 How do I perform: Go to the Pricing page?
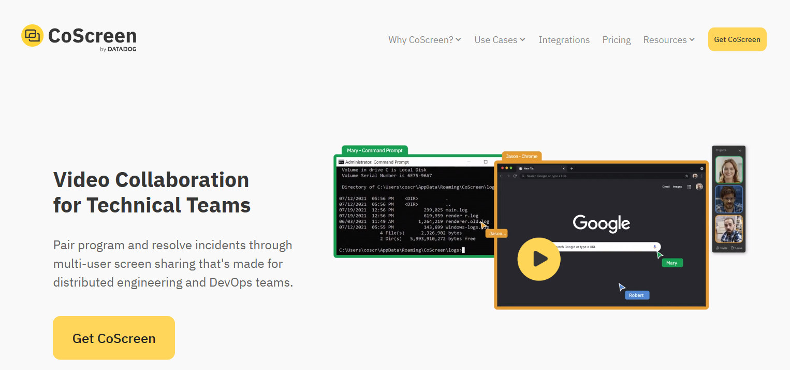pyautogui.click(x=617, y=40)
